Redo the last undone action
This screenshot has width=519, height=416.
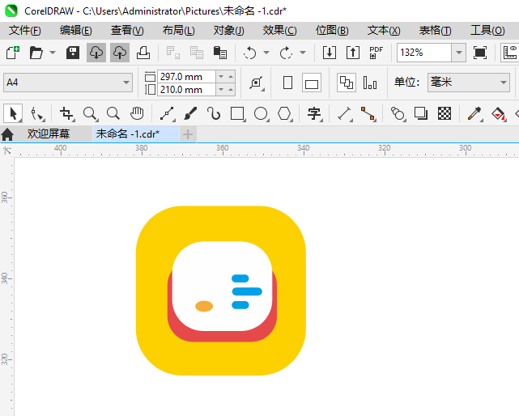pos(287,53)
